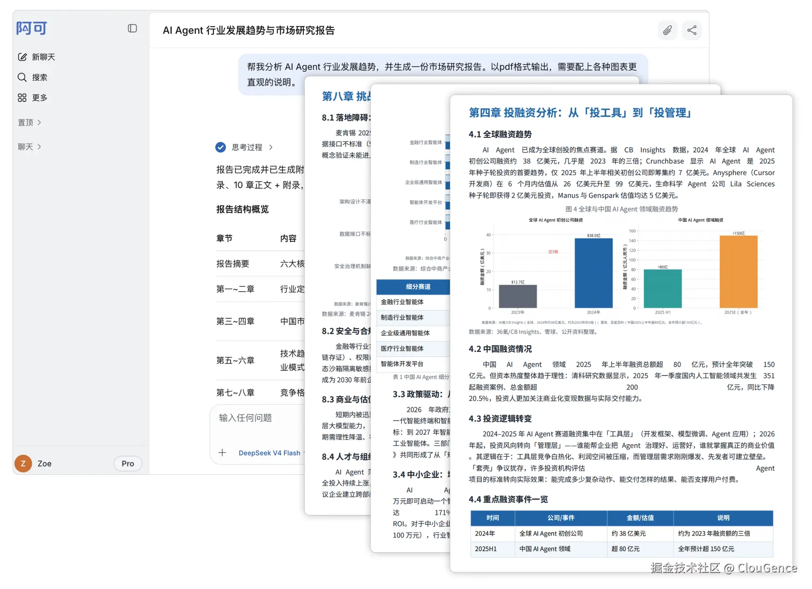Click the 医疗行业智能体 table row

(413, 349)
